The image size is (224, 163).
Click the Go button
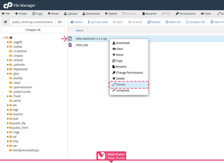(60, 22)
